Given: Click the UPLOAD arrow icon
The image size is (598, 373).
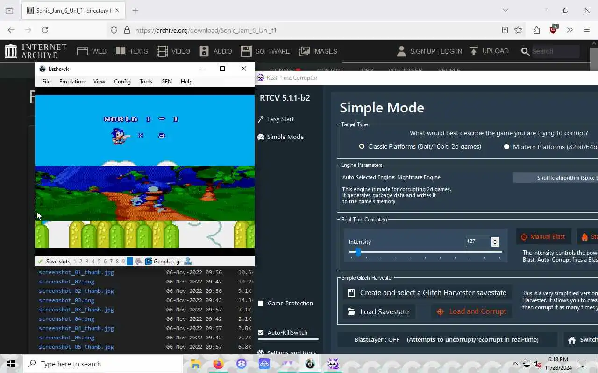Looking at the screenshot, I should [474, 51].
